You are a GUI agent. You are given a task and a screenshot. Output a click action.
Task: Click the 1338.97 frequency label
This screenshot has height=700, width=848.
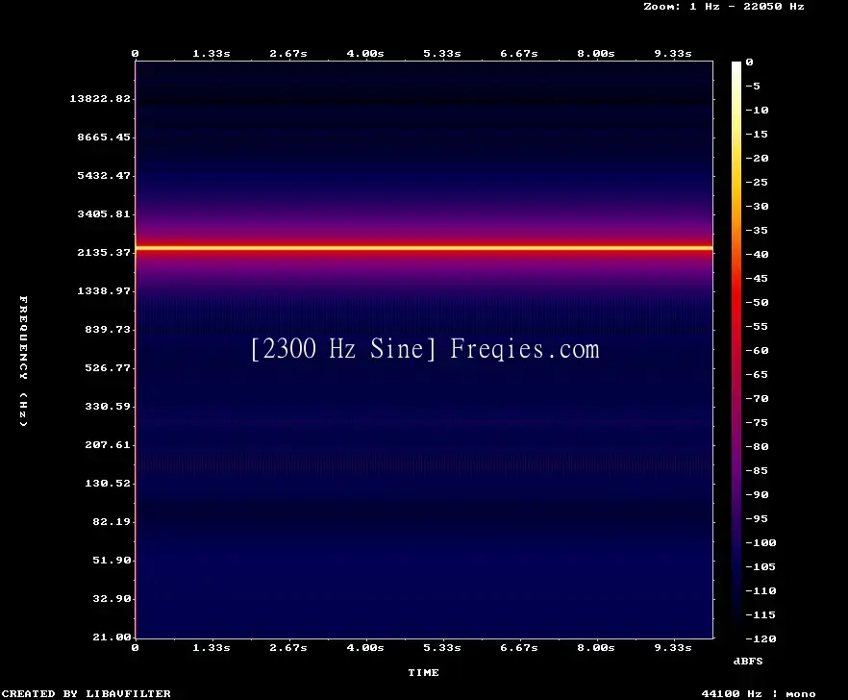(104, 290)
